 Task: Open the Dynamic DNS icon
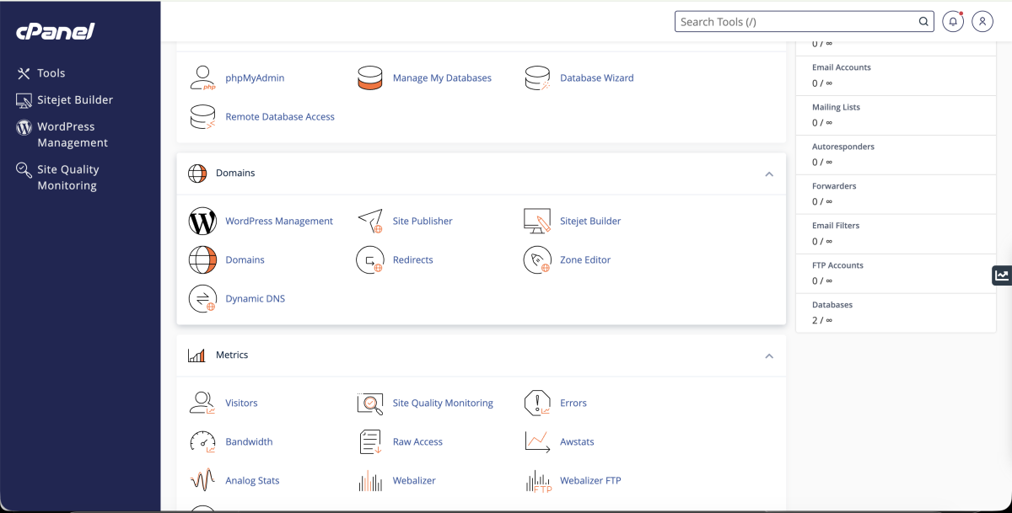pos(202,298)
